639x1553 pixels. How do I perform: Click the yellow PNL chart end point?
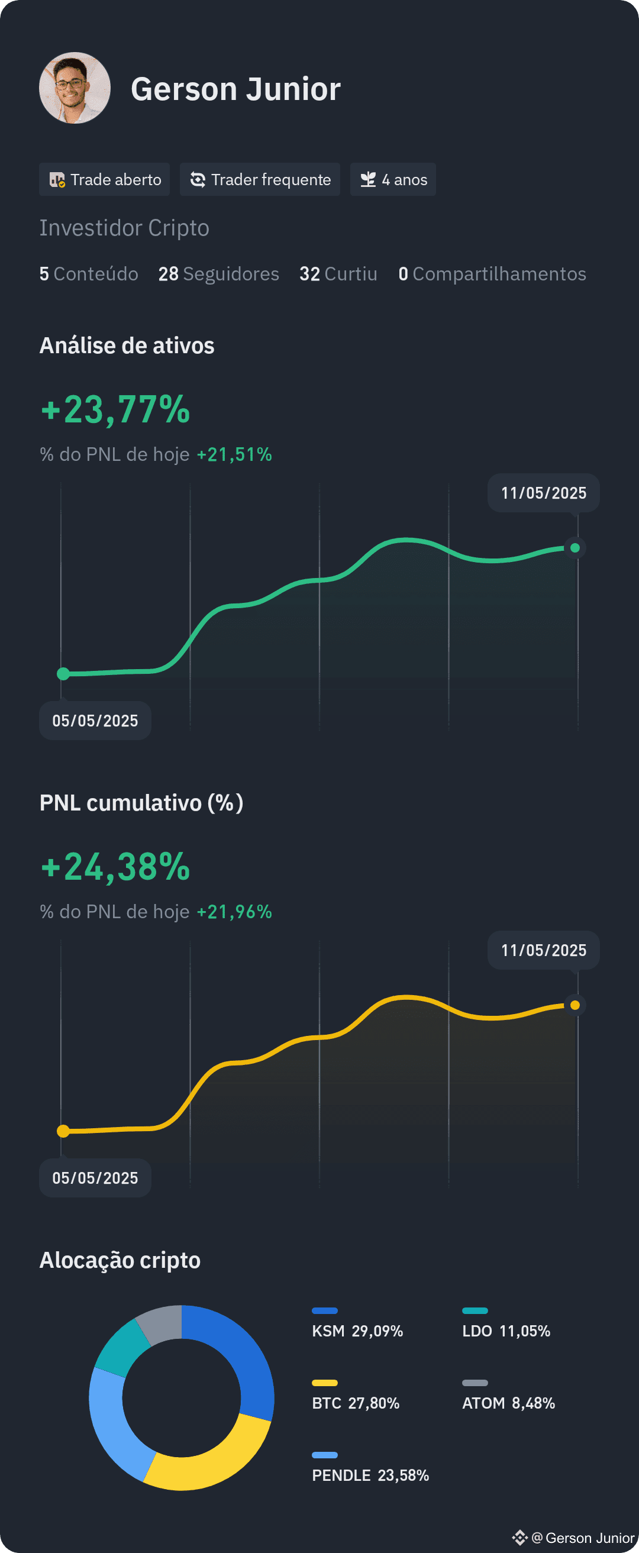(575, 1005)
